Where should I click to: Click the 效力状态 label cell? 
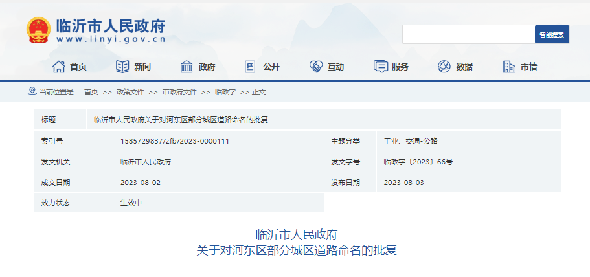click(73, 203)
